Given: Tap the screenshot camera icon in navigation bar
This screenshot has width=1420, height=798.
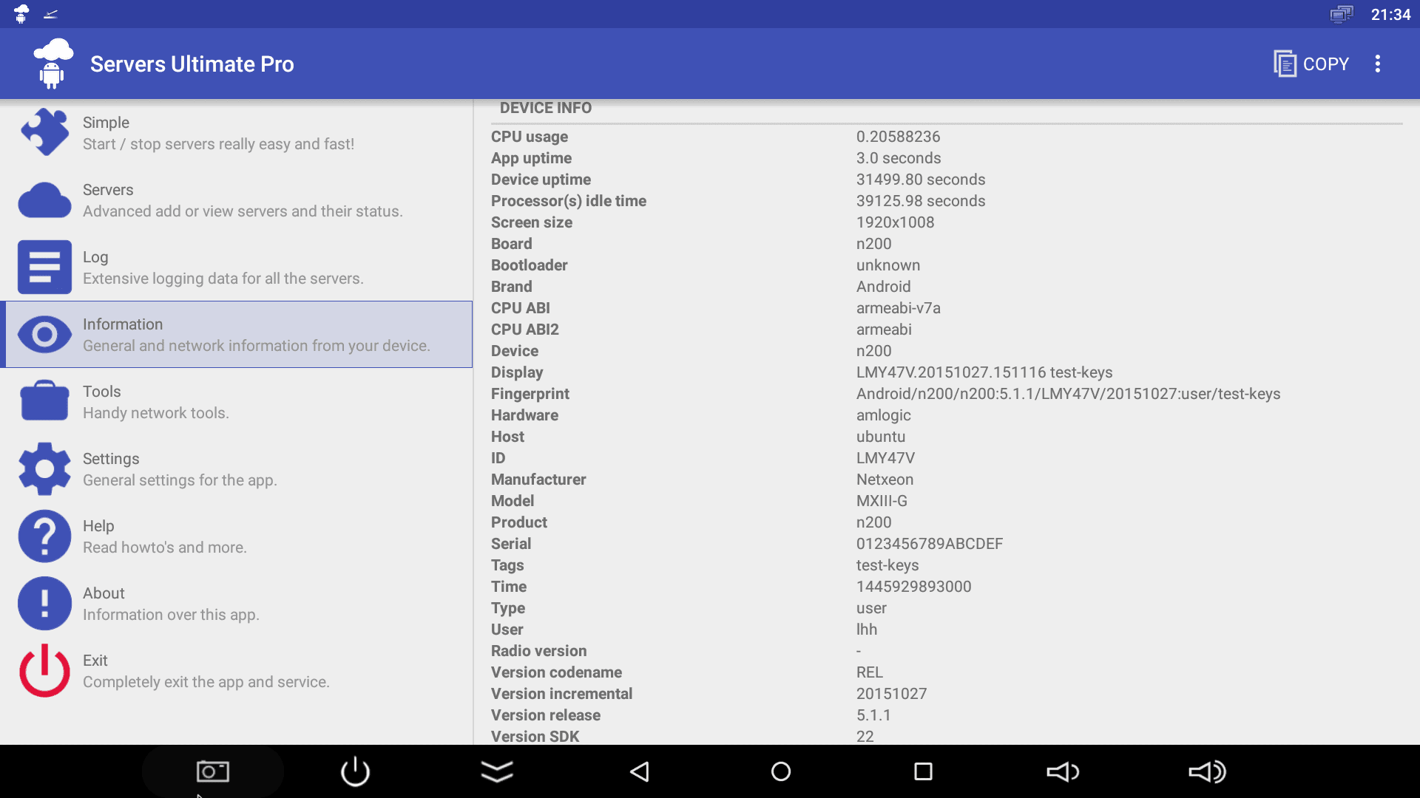Looking at the screenshot, I should point(213,771).
